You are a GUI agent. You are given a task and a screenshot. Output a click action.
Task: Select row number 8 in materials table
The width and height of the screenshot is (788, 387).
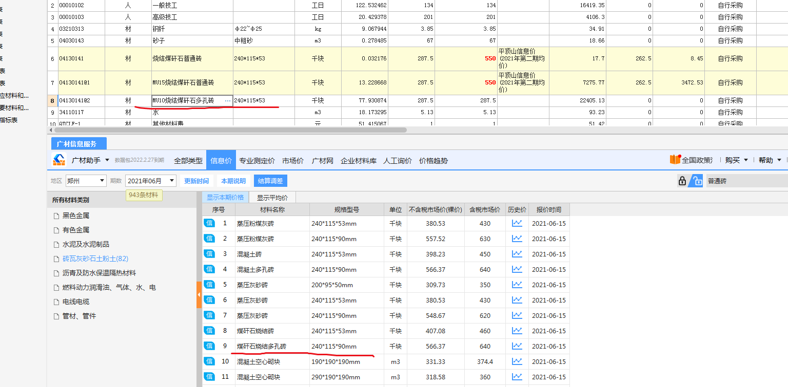pos(52,101)
